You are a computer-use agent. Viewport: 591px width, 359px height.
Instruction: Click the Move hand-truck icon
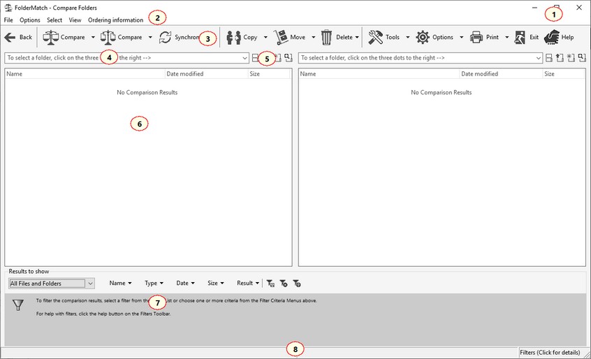pos(280,37)
